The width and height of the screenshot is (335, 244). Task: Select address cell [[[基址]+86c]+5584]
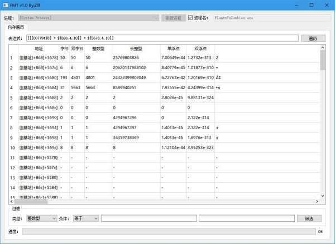(39, 188)
